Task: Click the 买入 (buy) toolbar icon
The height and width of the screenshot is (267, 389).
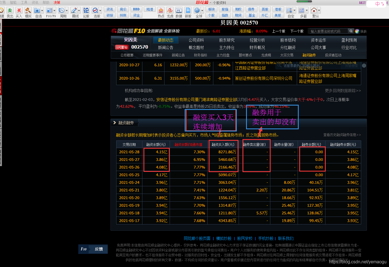Action: click(19, 10)
